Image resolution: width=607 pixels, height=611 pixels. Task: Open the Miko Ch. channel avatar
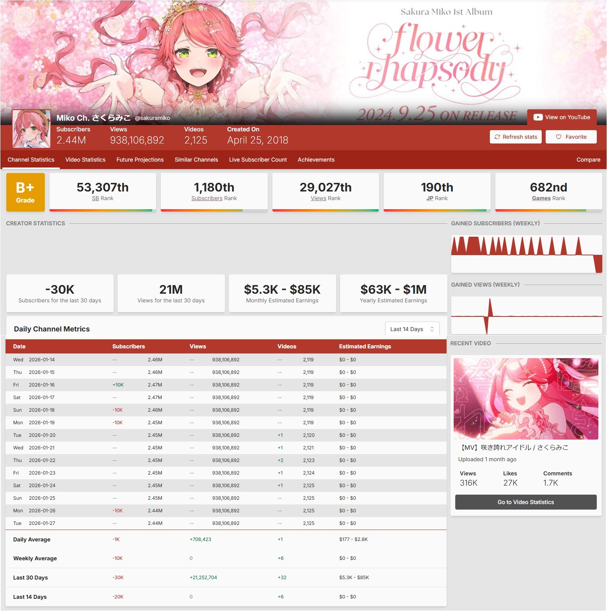tap(31, 129)
